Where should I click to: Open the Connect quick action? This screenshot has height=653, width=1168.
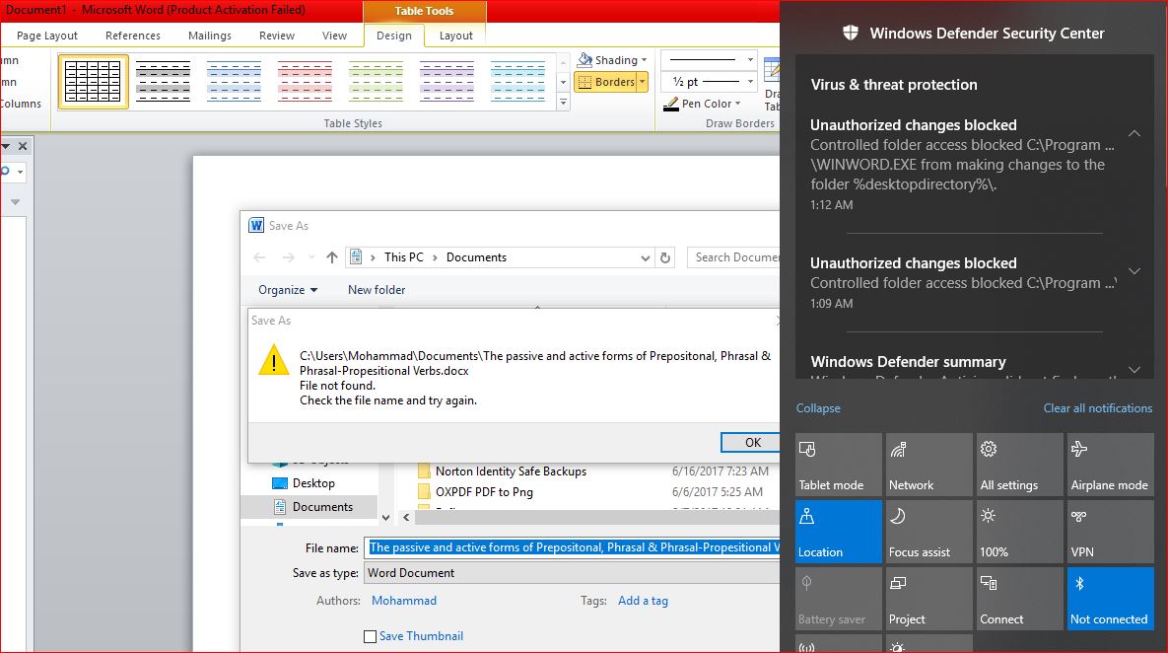click(x=1020, y=599)
